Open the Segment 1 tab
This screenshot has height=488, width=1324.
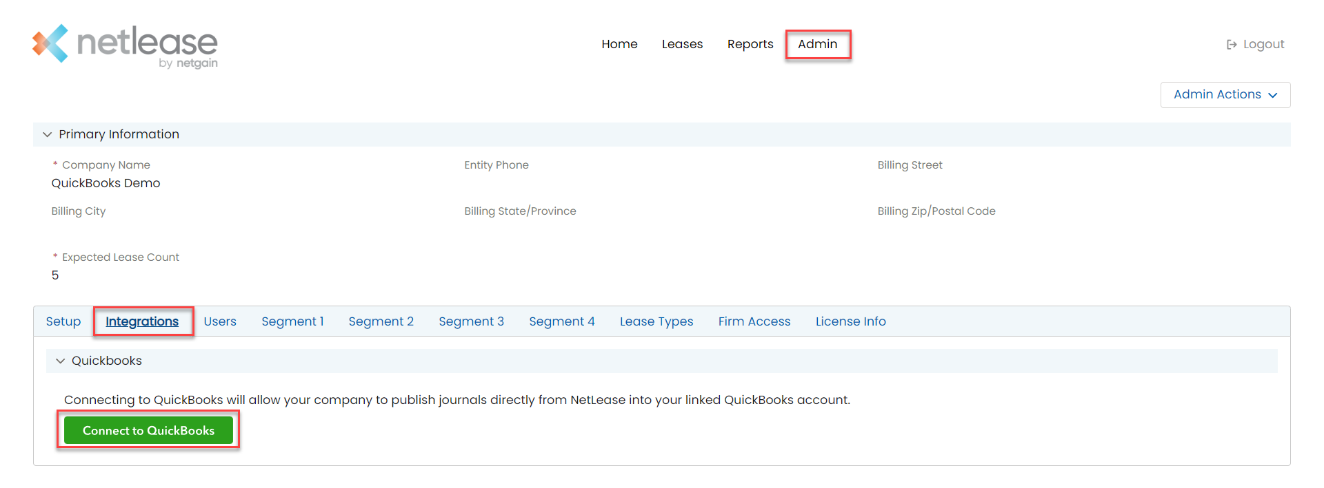point(292,321)
